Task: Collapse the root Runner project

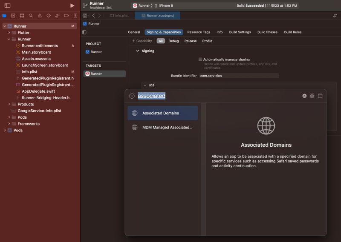Action: (5, 26)
